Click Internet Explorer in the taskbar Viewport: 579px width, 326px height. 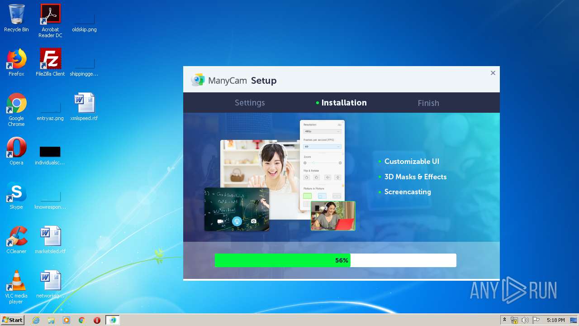coord(36,320)
